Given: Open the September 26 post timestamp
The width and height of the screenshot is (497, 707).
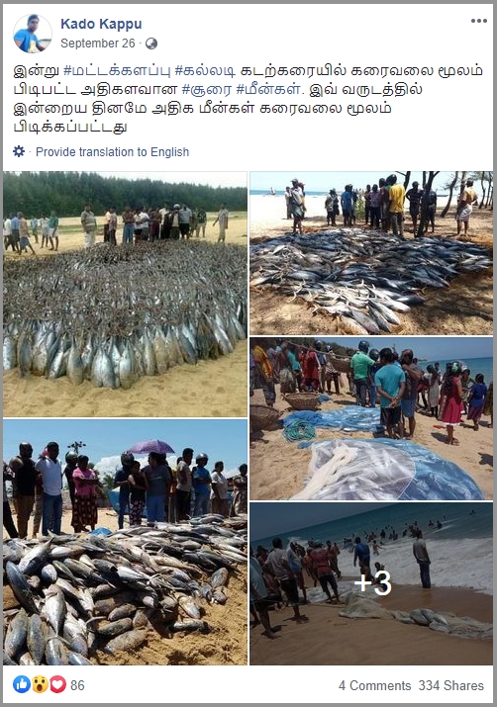Looking at the screenshot, I should [98, 44].
